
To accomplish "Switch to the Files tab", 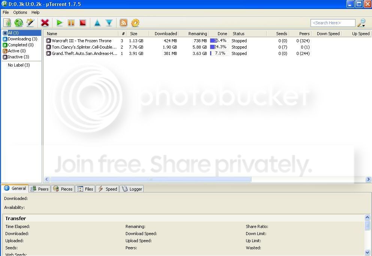I will 85,189.
